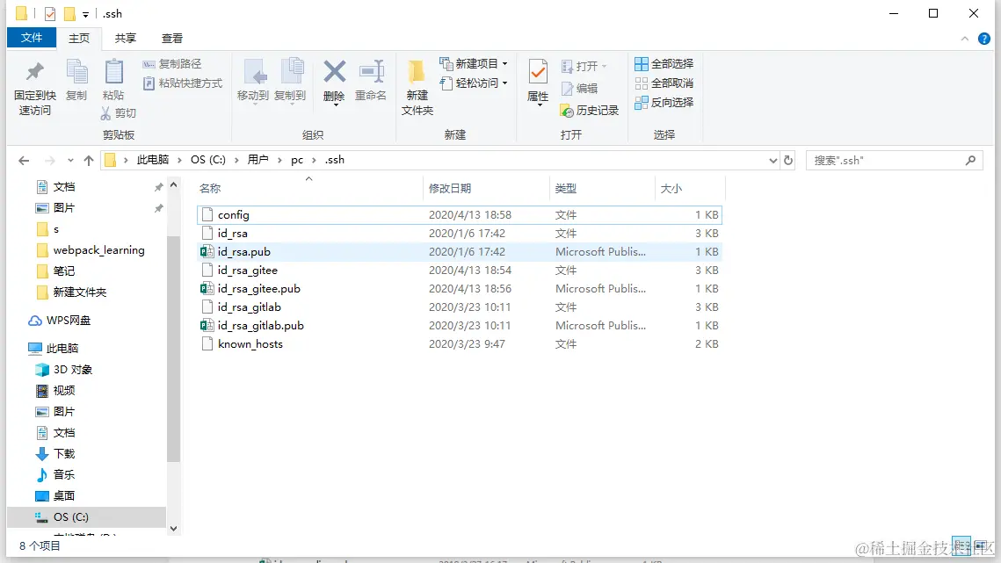Click Paste shortcut (粘贴快捷方式)
The image size is (1001, 563).
pyautogui.click(x=183, y=83)
